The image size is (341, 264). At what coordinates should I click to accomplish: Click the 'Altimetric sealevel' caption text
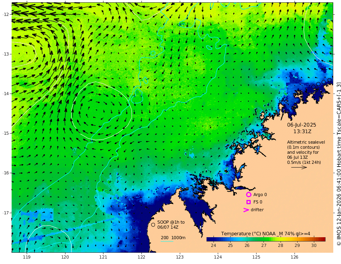click(306, 142)
